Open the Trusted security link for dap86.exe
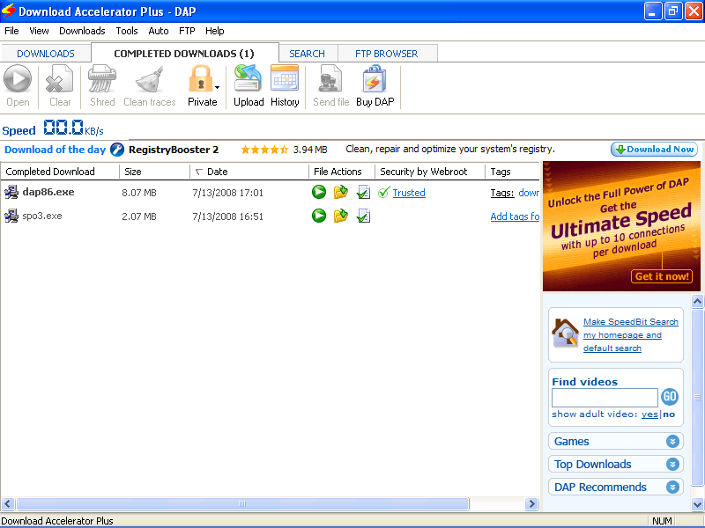 coord(408,192)
